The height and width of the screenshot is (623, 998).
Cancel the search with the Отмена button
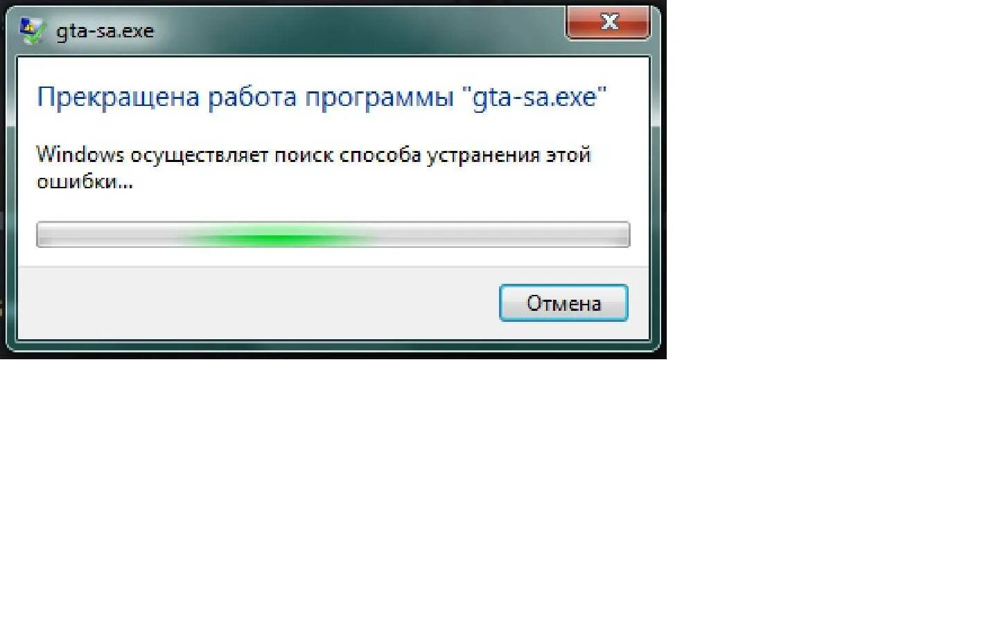point(563,303)
